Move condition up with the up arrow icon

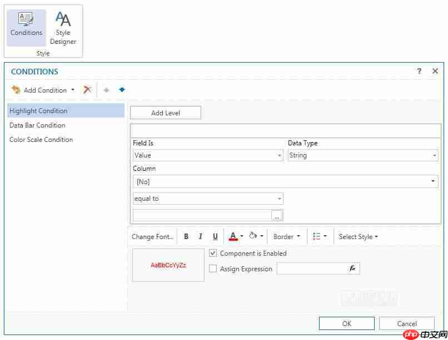[106, 89]
